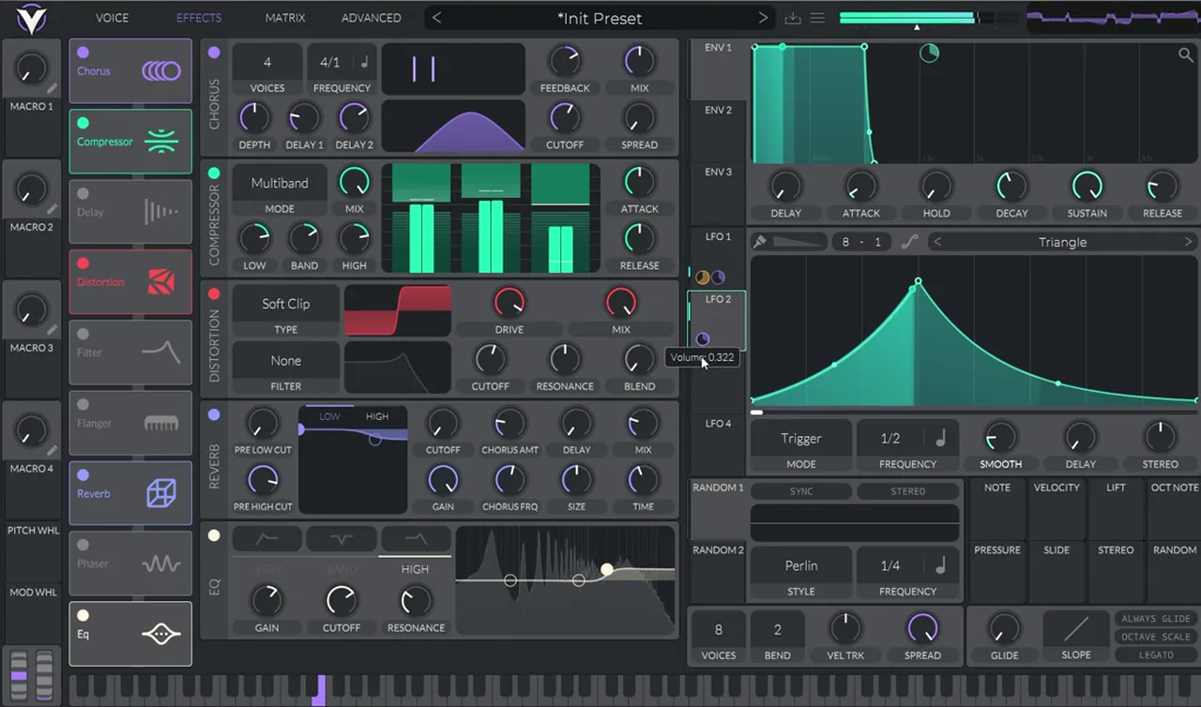Enable the Flanger effect power dot

pyautogui.click(x=83, y=404)
